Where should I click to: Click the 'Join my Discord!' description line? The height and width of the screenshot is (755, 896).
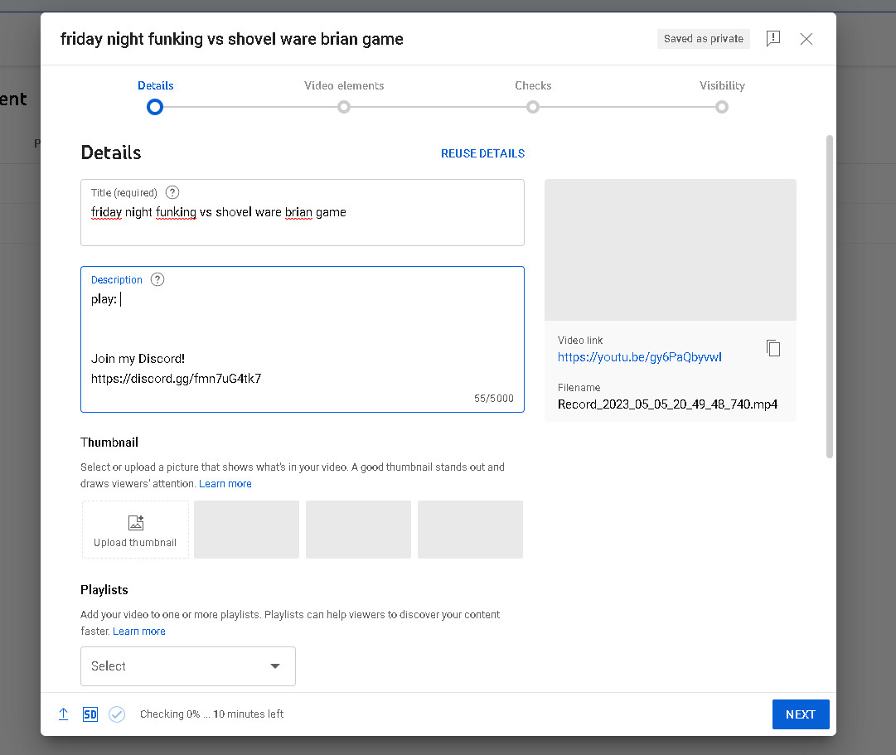point(138,359)
